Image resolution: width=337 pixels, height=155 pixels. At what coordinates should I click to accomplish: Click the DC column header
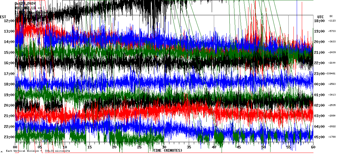point(331,16)
